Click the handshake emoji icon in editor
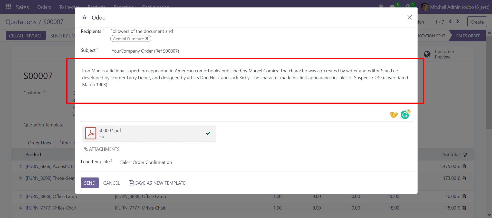492x218 pixels. (x=393, y=115)
